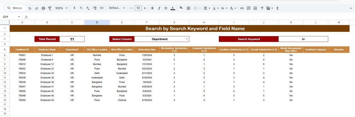Open the horizontal align menu
This screenshot has height=117, width=355.
[x=207, y=8]
